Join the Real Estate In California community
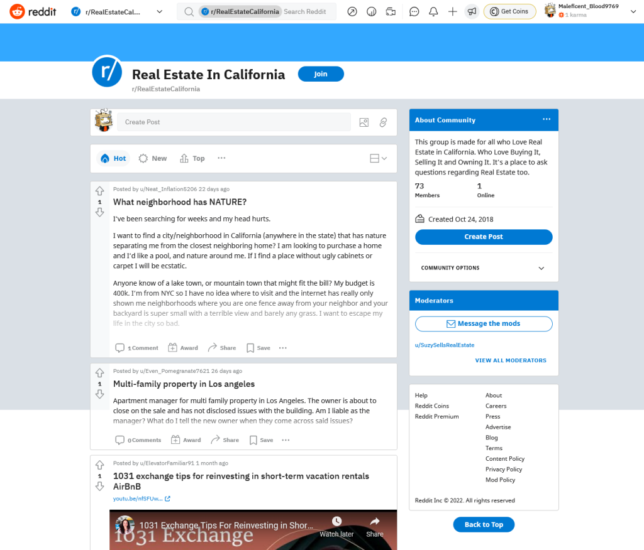The image size is (644, 550). click(x=321, y=74)
